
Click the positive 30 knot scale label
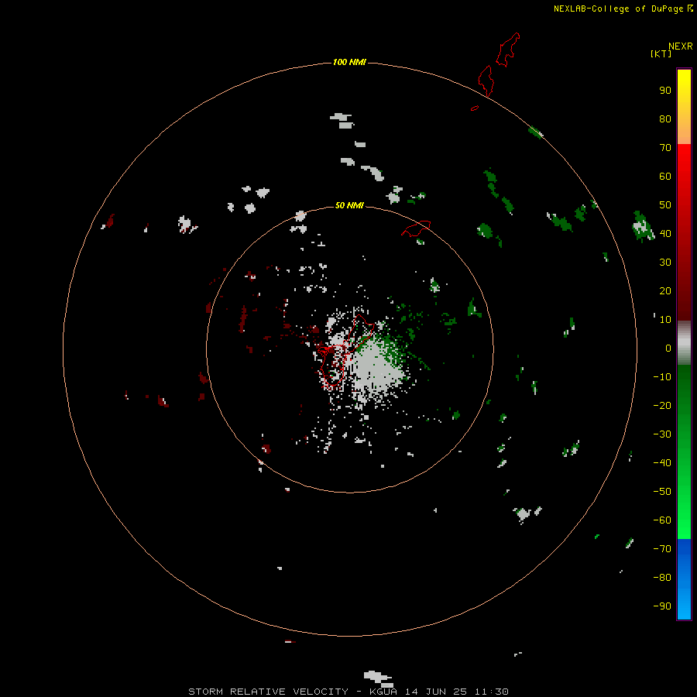point(665,263)
